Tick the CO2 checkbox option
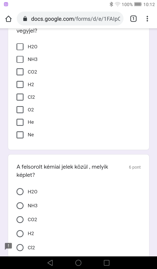Screen dimensions: 157x269 pyautogui.click(x=20, y=72)
